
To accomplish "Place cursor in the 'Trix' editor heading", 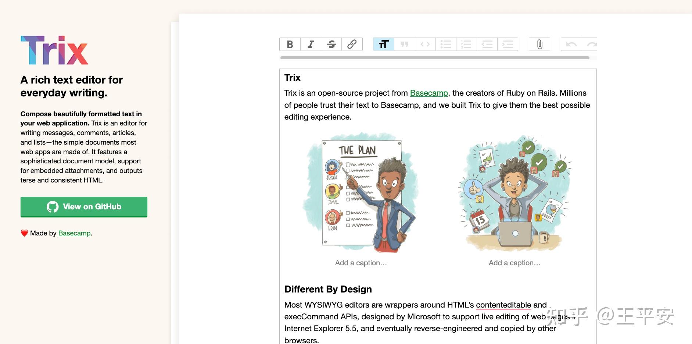I will pyautogui.click(x=293, y=78).
